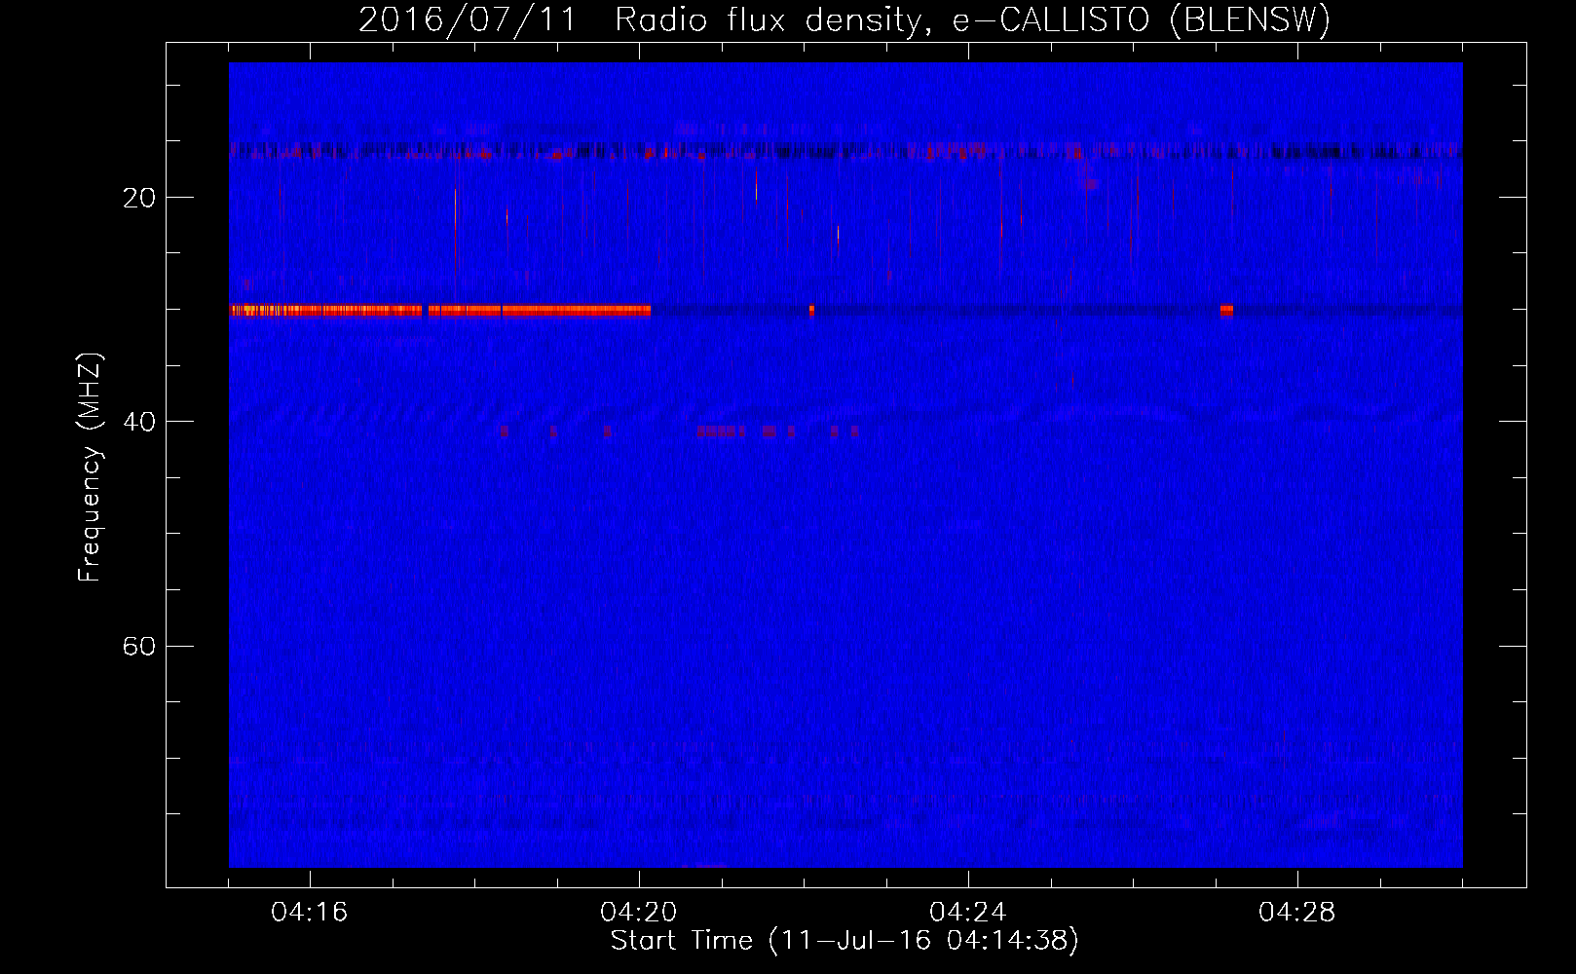Click the "Frequency (MHZ)" axis label
Viewport: 1576px width, 974px height.
90,468
